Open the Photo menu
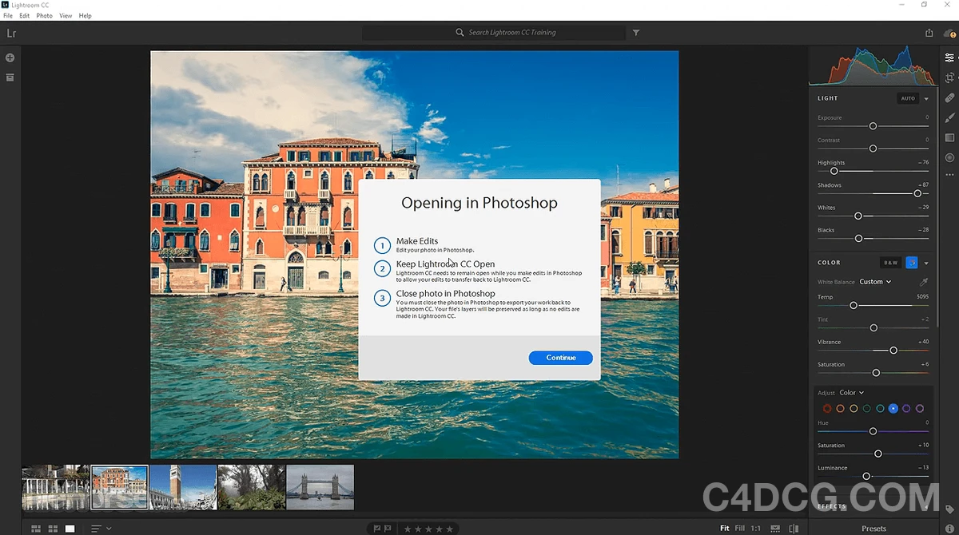 click(x=44, y=15)
